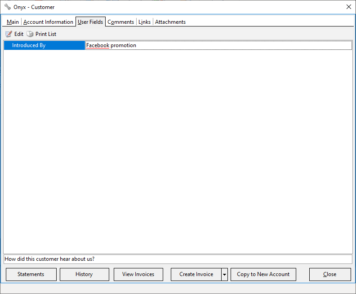The width and height of the screenshot is (356, 294).
Task: Click the Close button
Action: click(330, 274)
